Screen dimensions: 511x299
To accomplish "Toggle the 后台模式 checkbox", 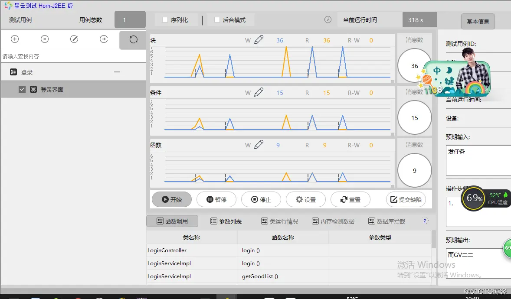I will 217,20.
